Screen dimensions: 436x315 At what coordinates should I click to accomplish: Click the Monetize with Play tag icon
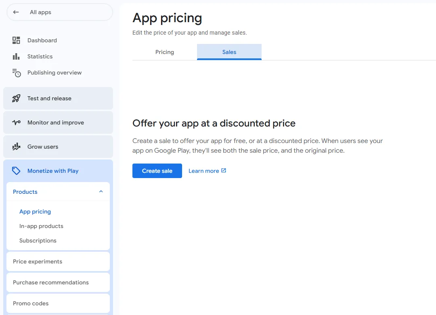coord(16,171)
